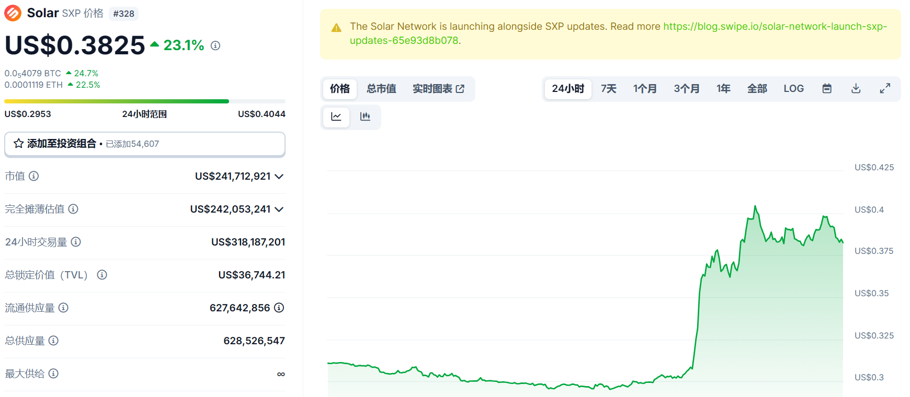Image resolution: width=910 pixels, height=397 pixels.
Task: Open total supply info icon
Action: tap(53, 341)
